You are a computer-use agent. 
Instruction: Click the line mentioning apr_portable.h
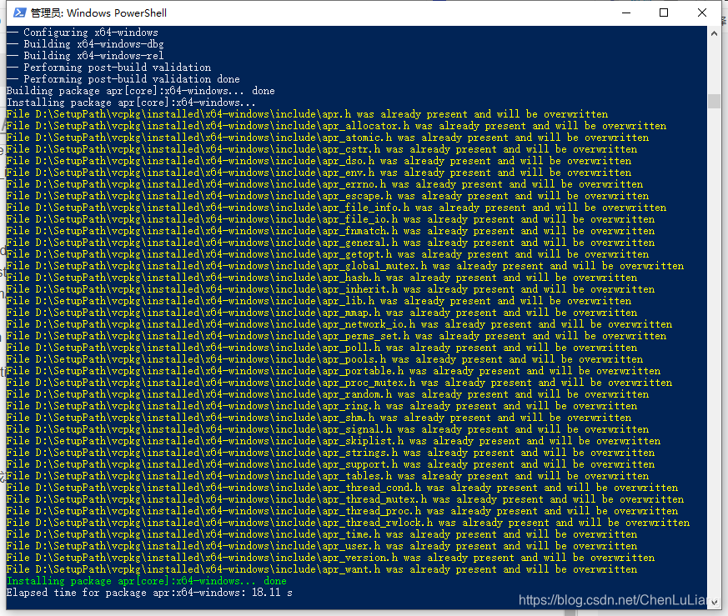tap(334, 370)
